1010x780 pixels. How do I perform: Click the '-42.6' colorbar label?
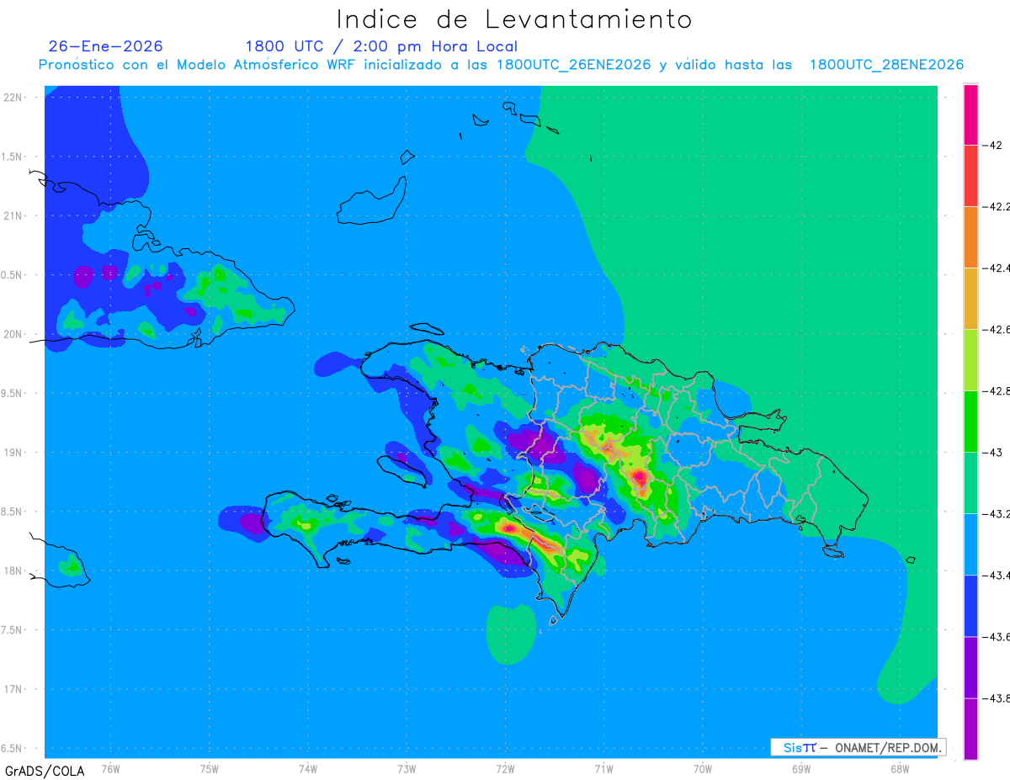(x=996, y=329)
